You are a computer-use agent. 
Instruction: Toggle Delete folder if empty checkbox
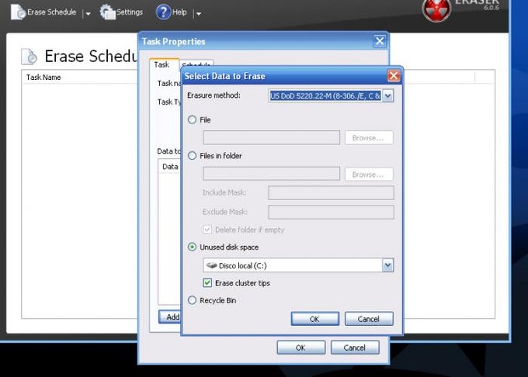click(207, 230)
